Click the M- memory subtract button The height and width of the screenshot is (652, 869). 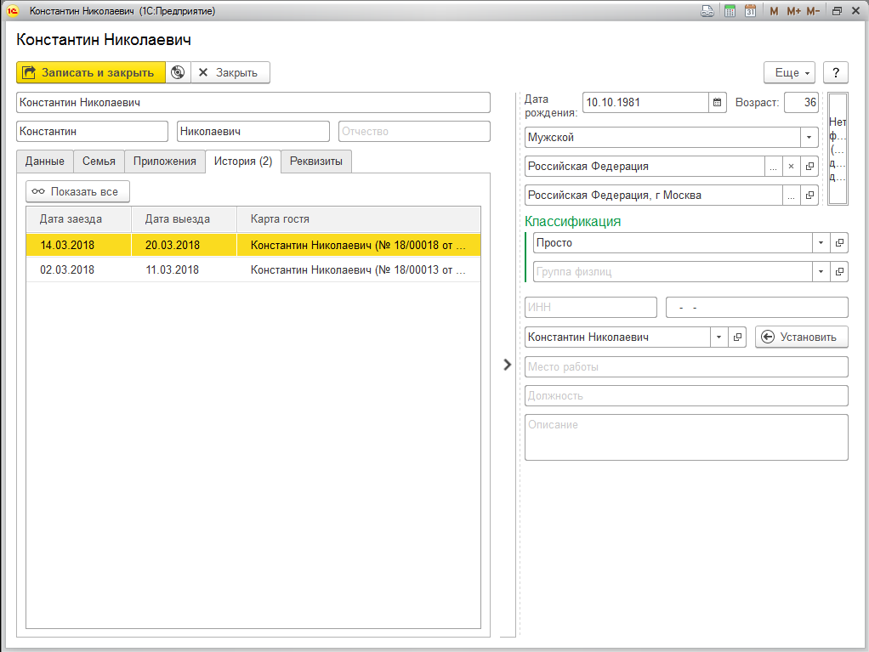[813, 11]
